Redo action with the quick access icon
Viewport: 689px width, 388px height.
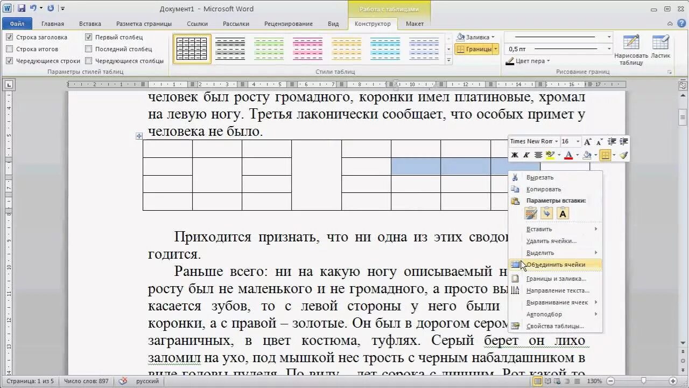pos(51,9)
